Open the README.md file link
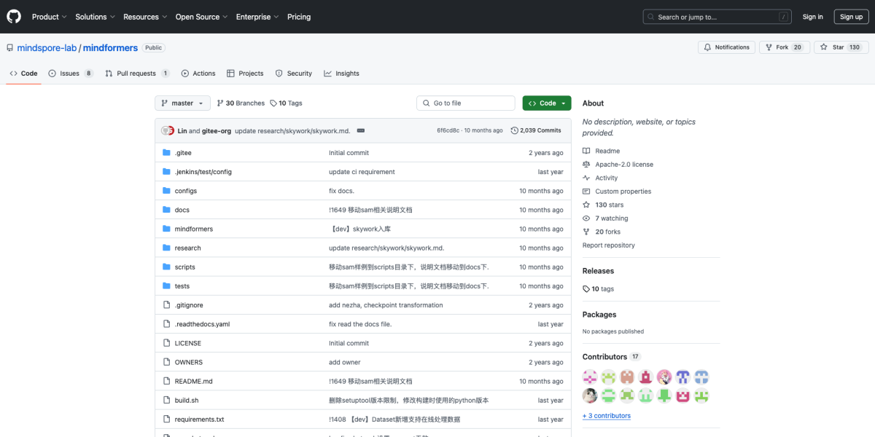This screenshot has width=875, height=437. click(x=192, y=380)
